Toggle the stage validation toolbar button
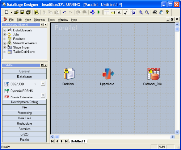The height and width of the screenshot is (150, 181). tap(133, 12)
